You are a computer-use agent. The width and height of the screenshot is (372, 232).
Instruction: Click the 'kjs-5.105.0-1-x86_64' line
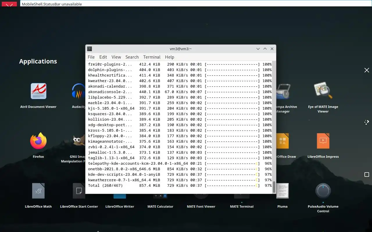tap(180, 108)
